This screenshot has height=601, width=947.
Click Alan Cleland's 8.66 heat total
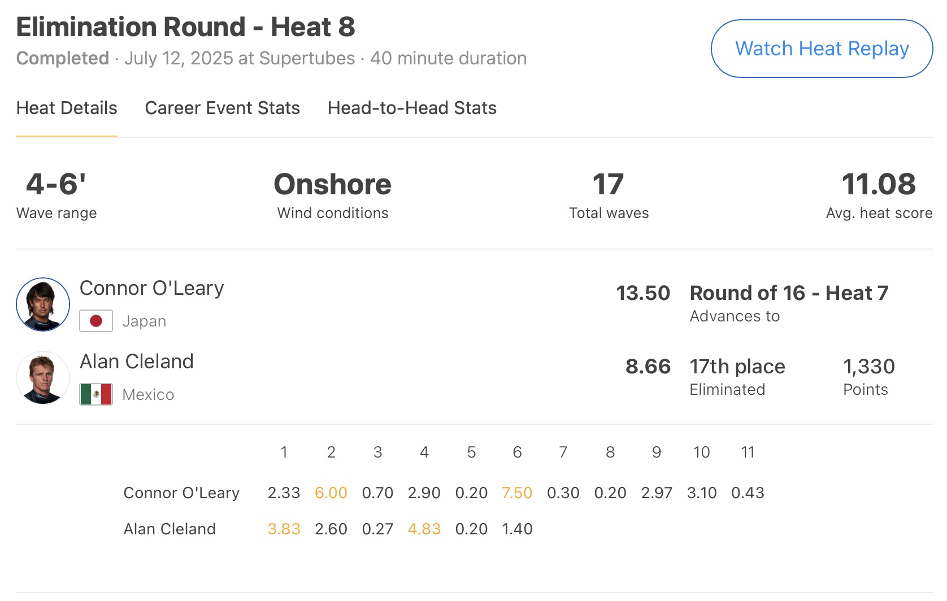[648, 367]
